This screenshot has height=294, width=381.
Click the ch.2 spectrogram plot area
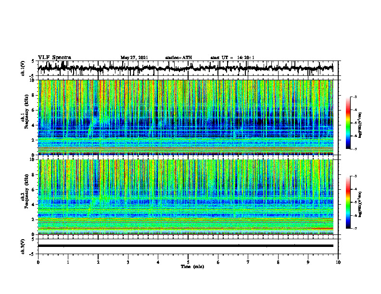186,197
